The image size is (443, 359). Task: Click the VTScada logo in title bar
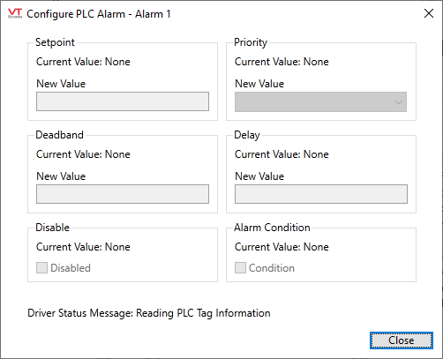point(15,13)
